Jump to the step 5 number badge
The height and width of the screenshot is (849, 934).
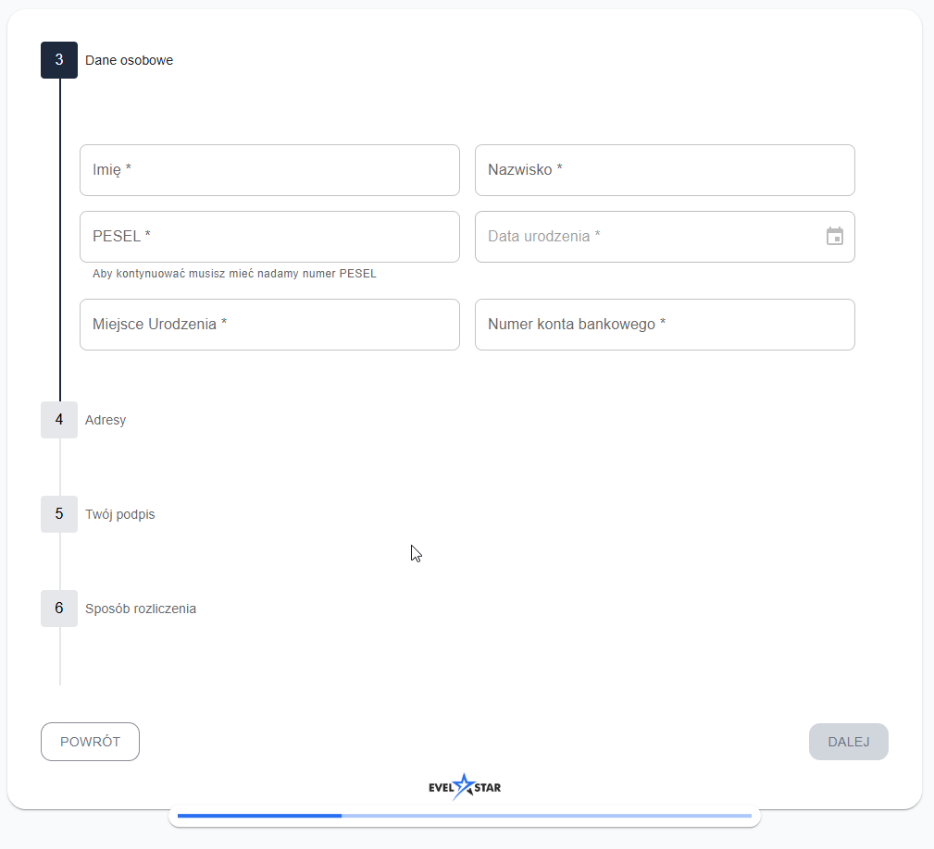click(x=59, y=514)
